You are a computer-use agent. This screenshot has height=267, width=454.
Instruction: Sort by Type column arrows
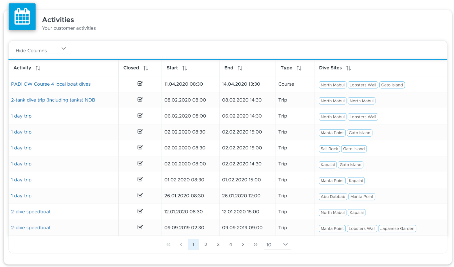click(299, 68)
